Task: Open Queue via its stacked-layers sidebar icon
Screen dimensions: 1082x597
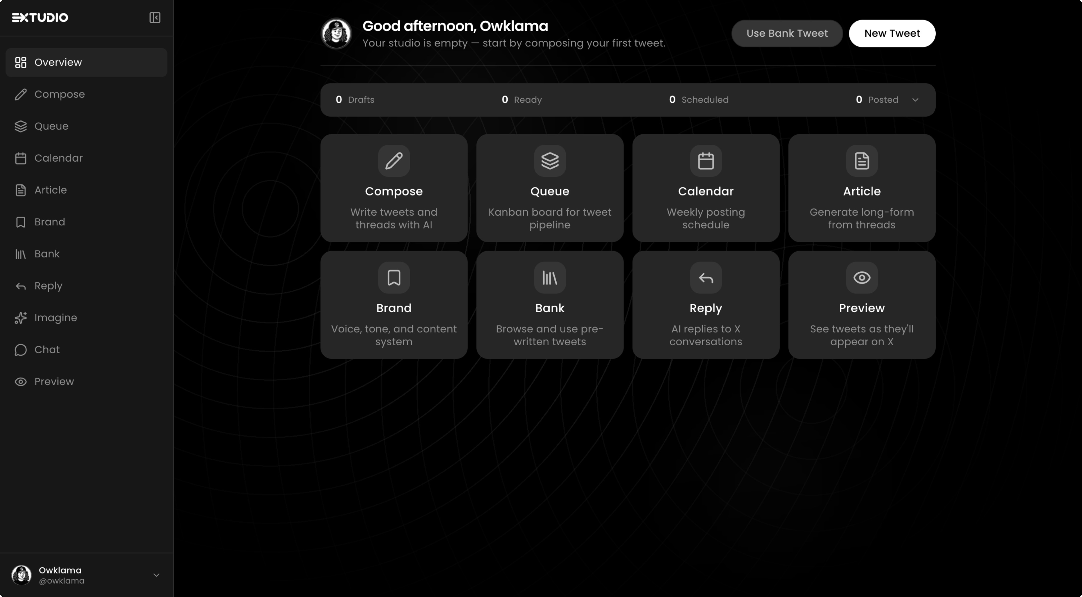Action: (x=21, y=126)
